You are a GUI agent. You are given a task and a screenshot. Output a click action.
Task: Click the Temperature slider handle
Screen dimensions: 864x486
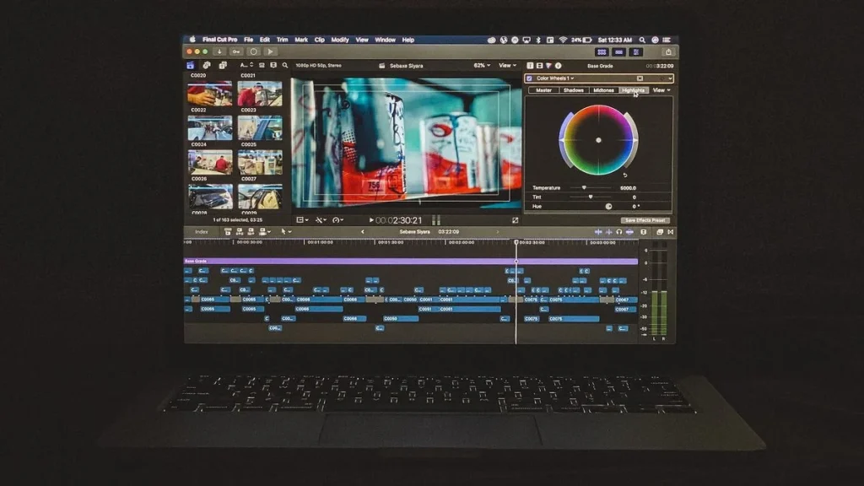pyautogui.click(x=584, y=187)
